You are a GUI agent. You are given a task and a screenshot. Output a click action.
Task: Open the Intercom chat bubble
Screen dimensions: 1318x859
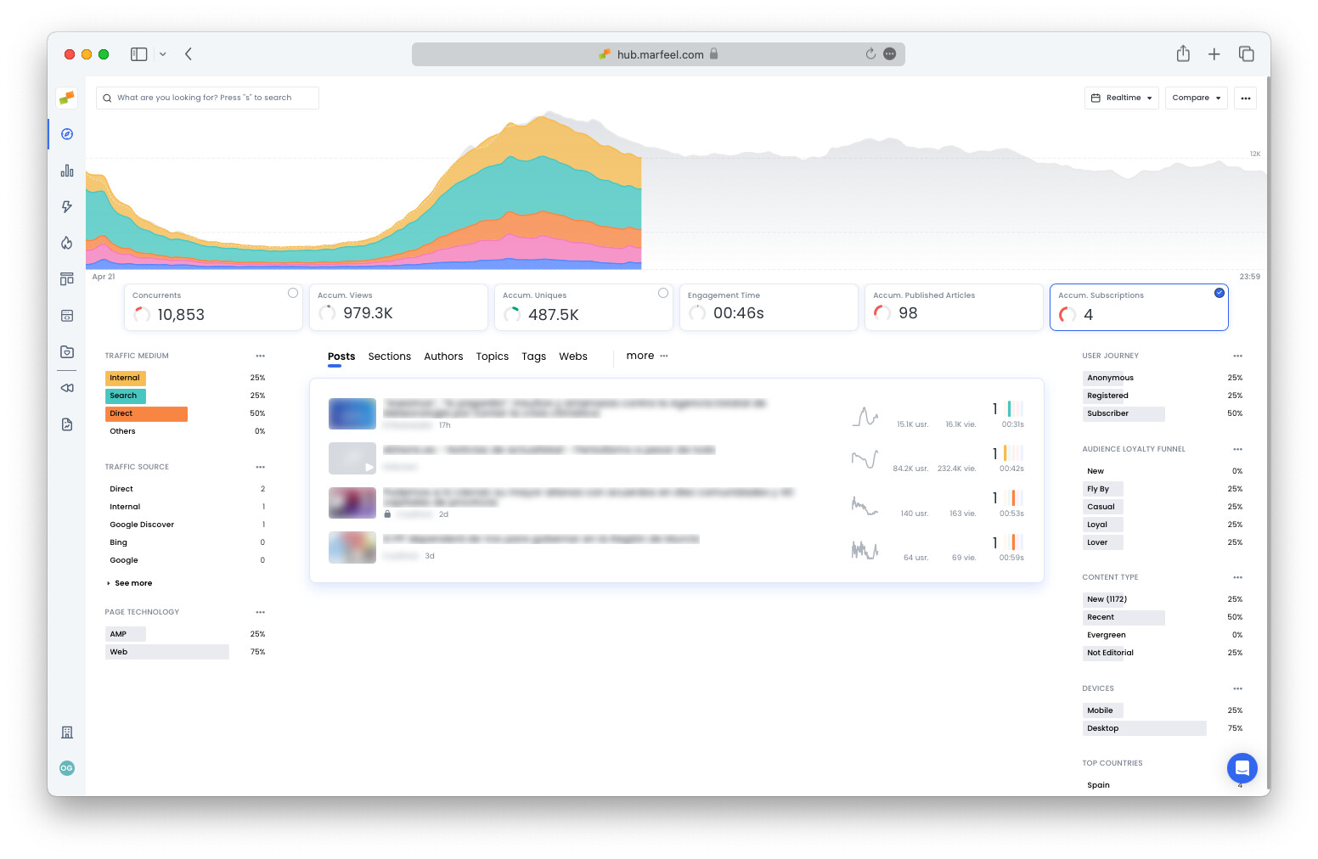click(1242, 768)
